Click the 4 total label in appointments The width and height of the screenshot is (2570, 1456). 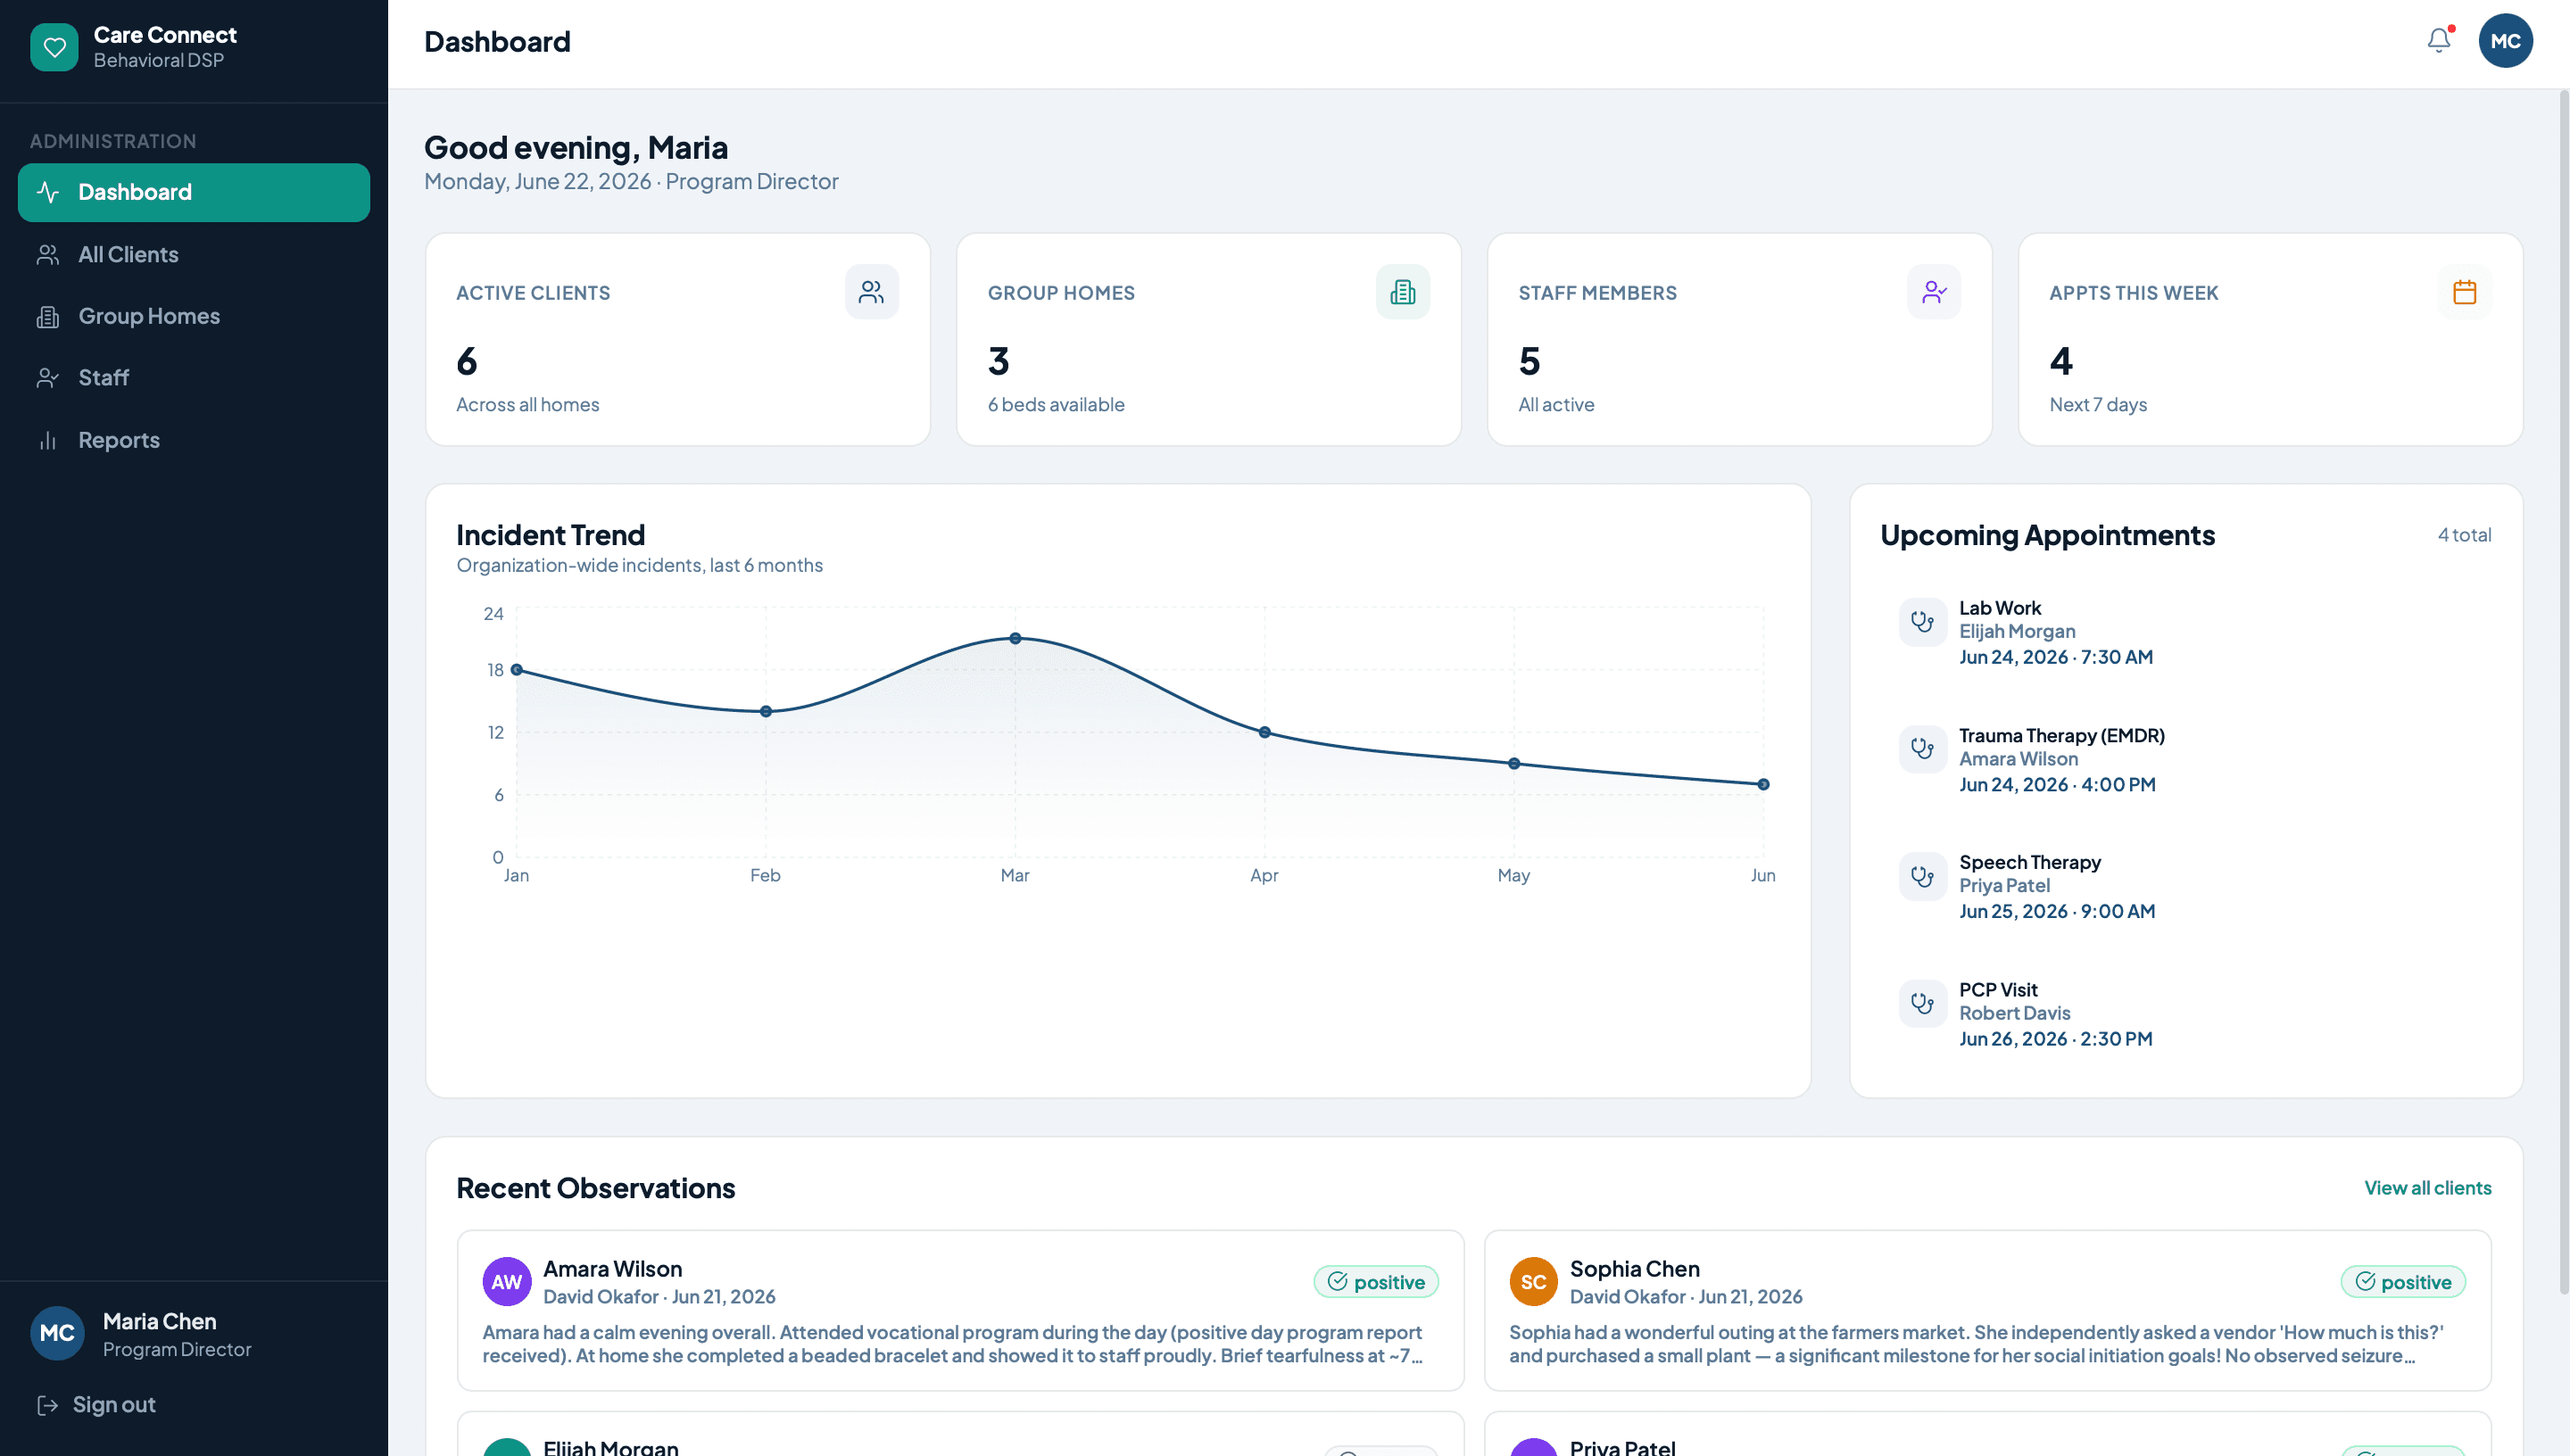[x=2463, y=535]
